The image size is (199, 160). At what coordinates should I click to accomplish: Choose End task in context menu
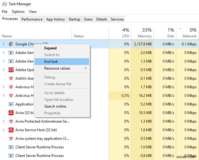(x=62, y=62)
